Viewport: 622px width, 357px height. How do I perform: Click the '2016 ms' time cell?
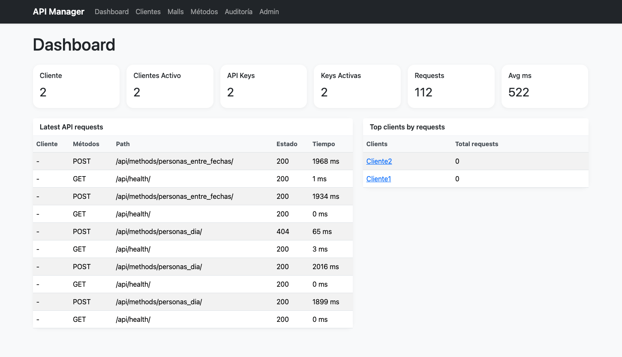[326, 267]
